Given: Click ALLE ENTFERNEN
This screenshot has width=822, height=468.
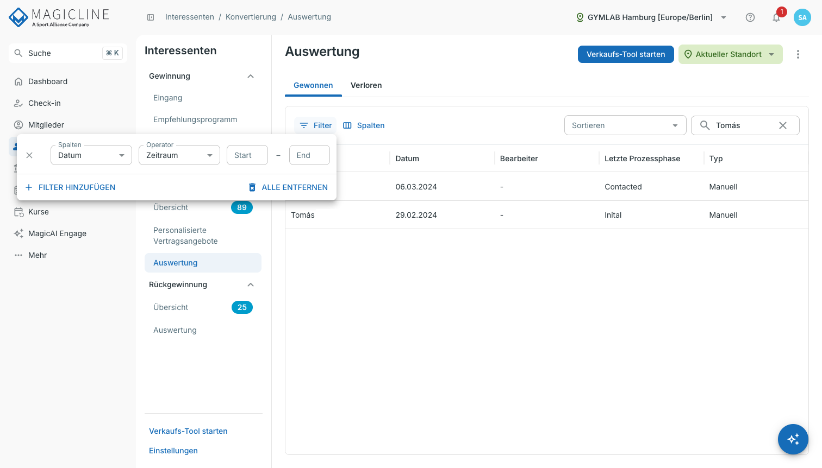Looking at the screenshot, I should tap(288, 187).
